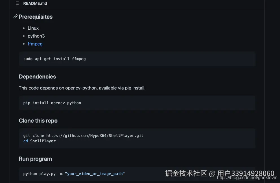Image resolution: width=280 pixels, height=183 pixels.
Task: Click the sentence about opencv-python dependency
Action: point(82,88)
